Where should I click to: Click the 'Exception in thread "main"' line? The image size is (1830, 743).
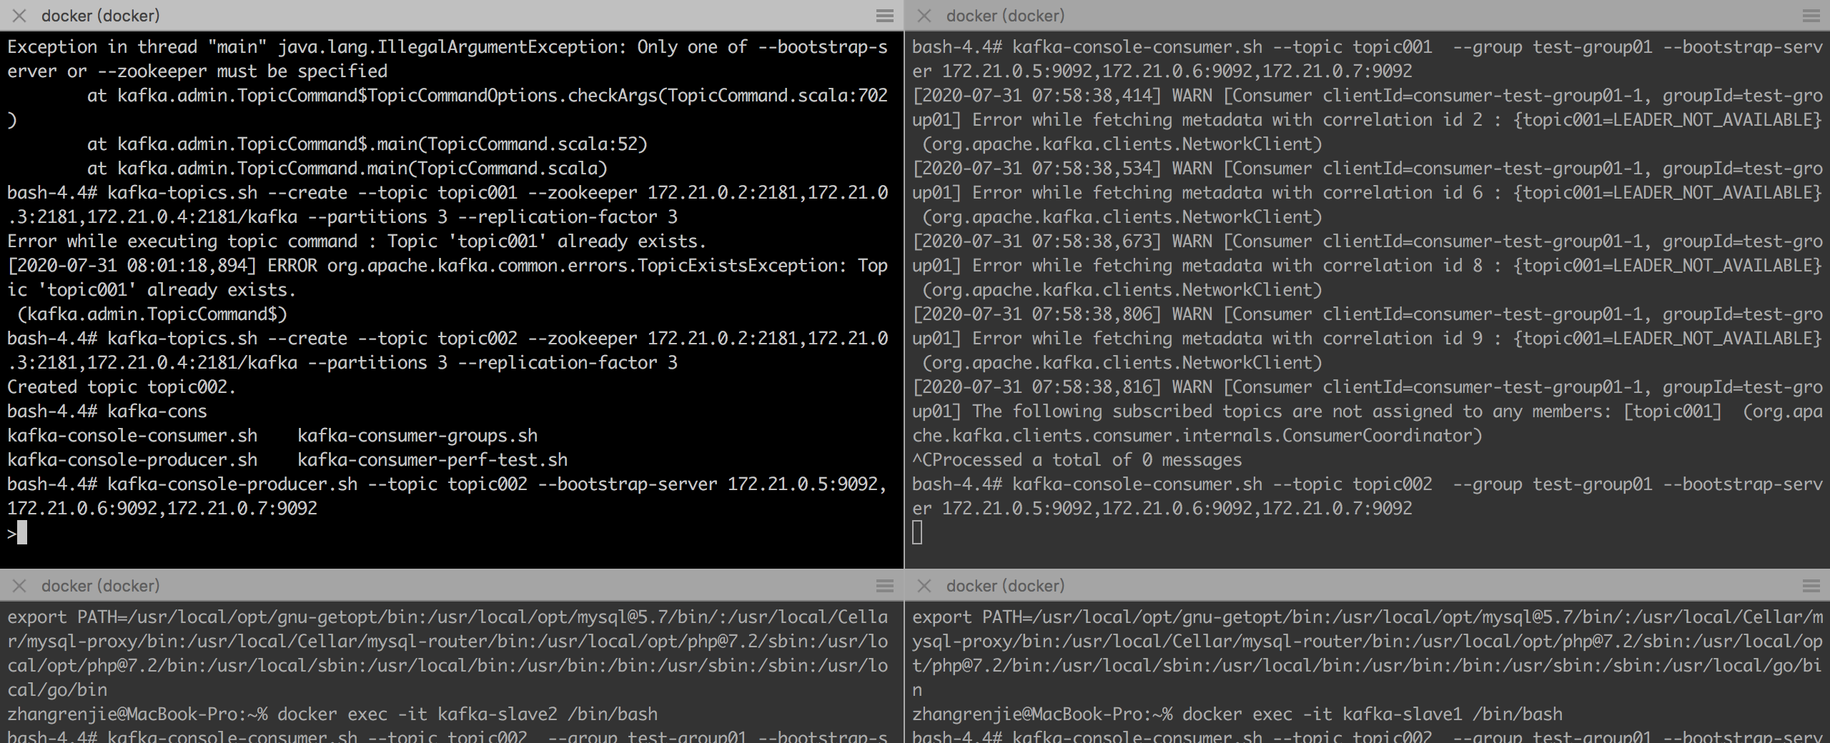point(447,47)
